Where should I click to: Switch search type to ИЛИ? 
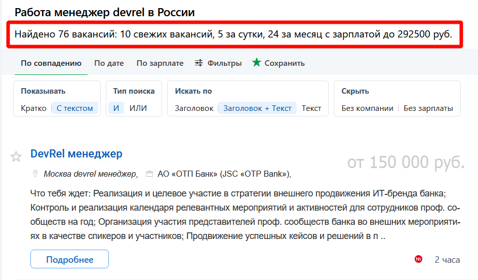point(138,108)
